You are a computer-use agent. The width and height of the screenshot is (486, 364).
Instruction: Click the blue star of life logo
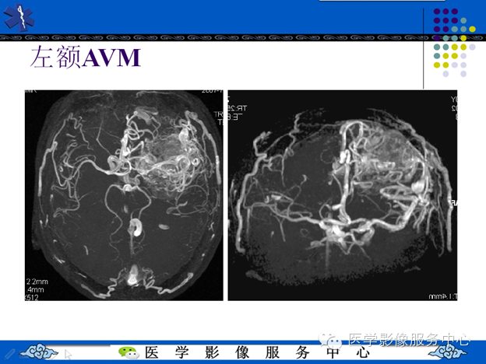[19, 18]
